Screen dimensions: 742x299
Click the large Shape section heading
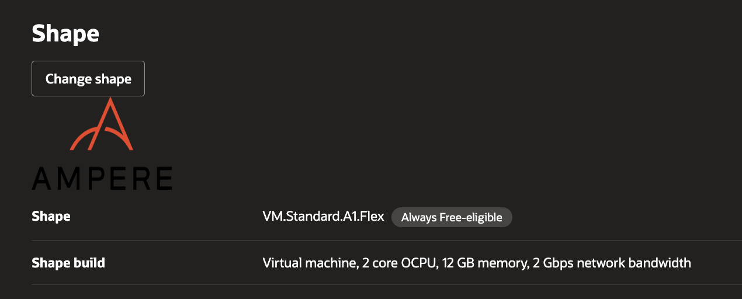pyautogui.click(x=65, y=34)
